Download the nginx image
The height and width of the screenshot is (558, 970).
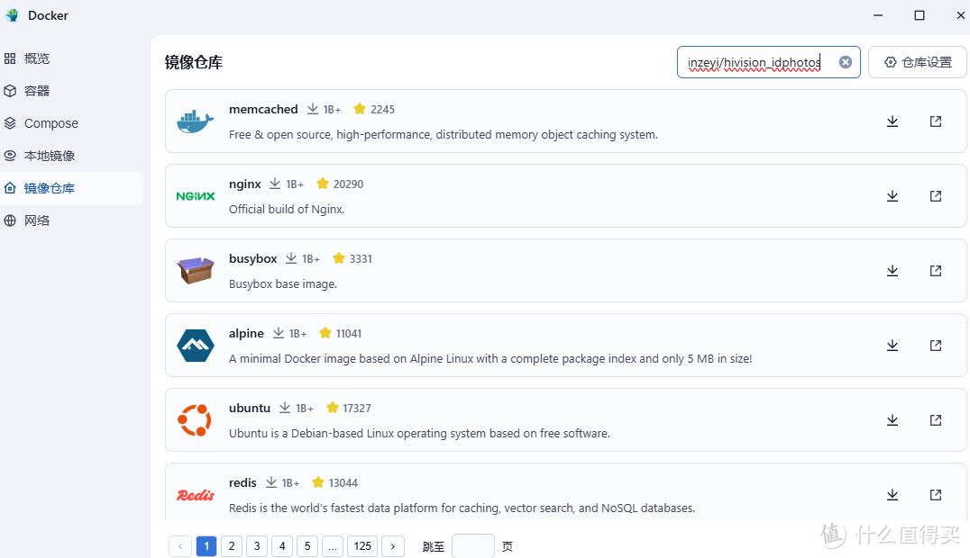tap(892, 195)
